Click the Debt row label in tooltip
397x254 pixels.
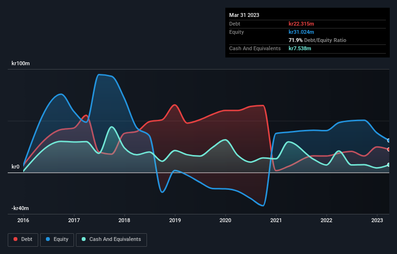(235, 24)
